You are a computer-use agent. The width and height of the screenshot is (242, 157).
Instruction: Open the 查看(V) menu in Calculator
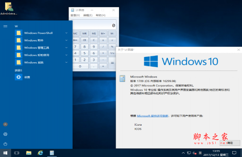tap(75, 15)
